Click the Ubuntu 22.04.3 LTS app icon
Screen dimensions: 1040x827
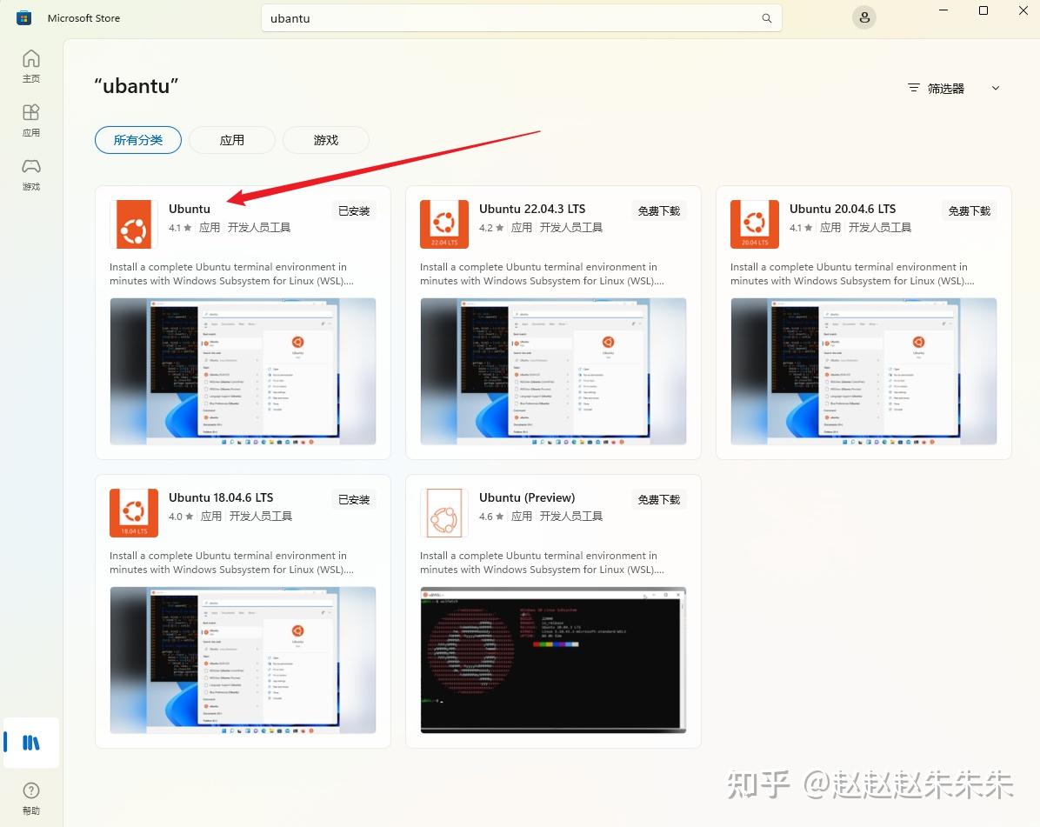click(444, 224)
